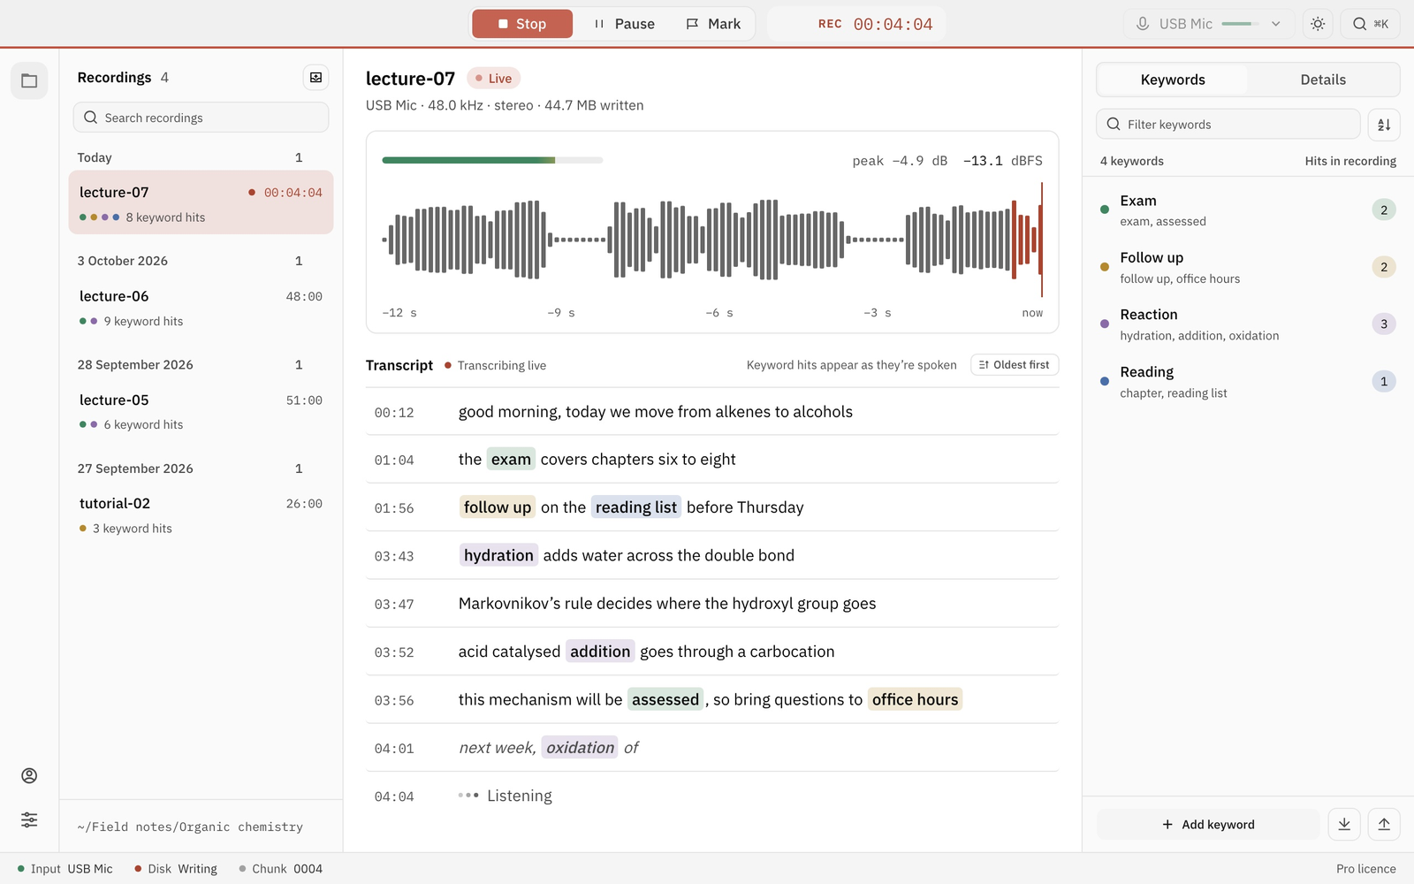The image size is (1414, 884).
Task: Click the Chunk 0004 status entry
Action: tap(281, 869)
